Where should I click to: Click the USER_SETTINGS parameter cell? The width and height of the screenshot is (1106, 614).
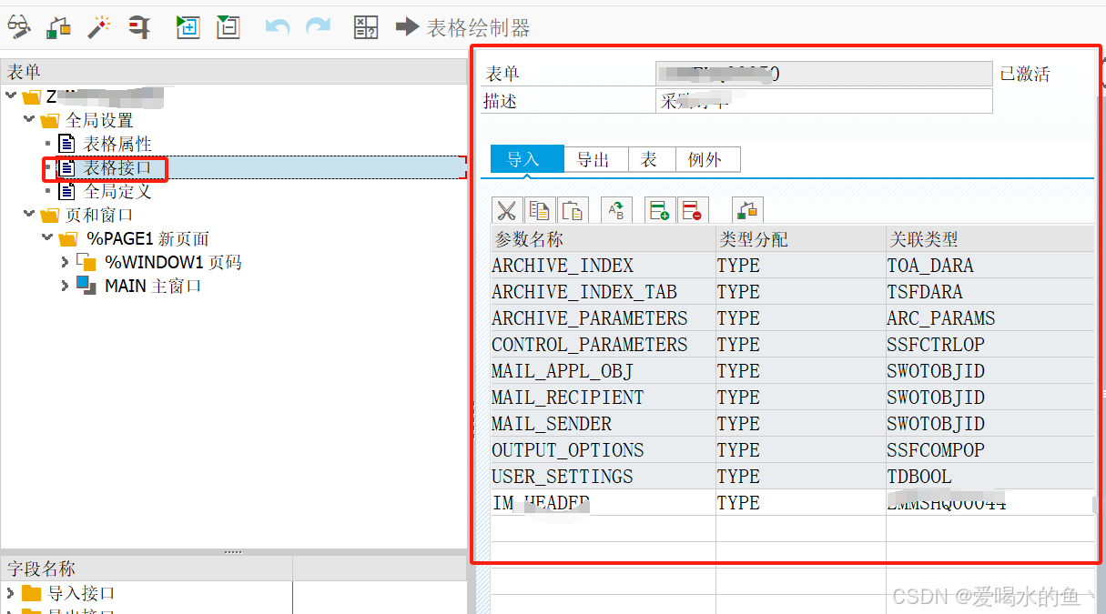point(602,477)
